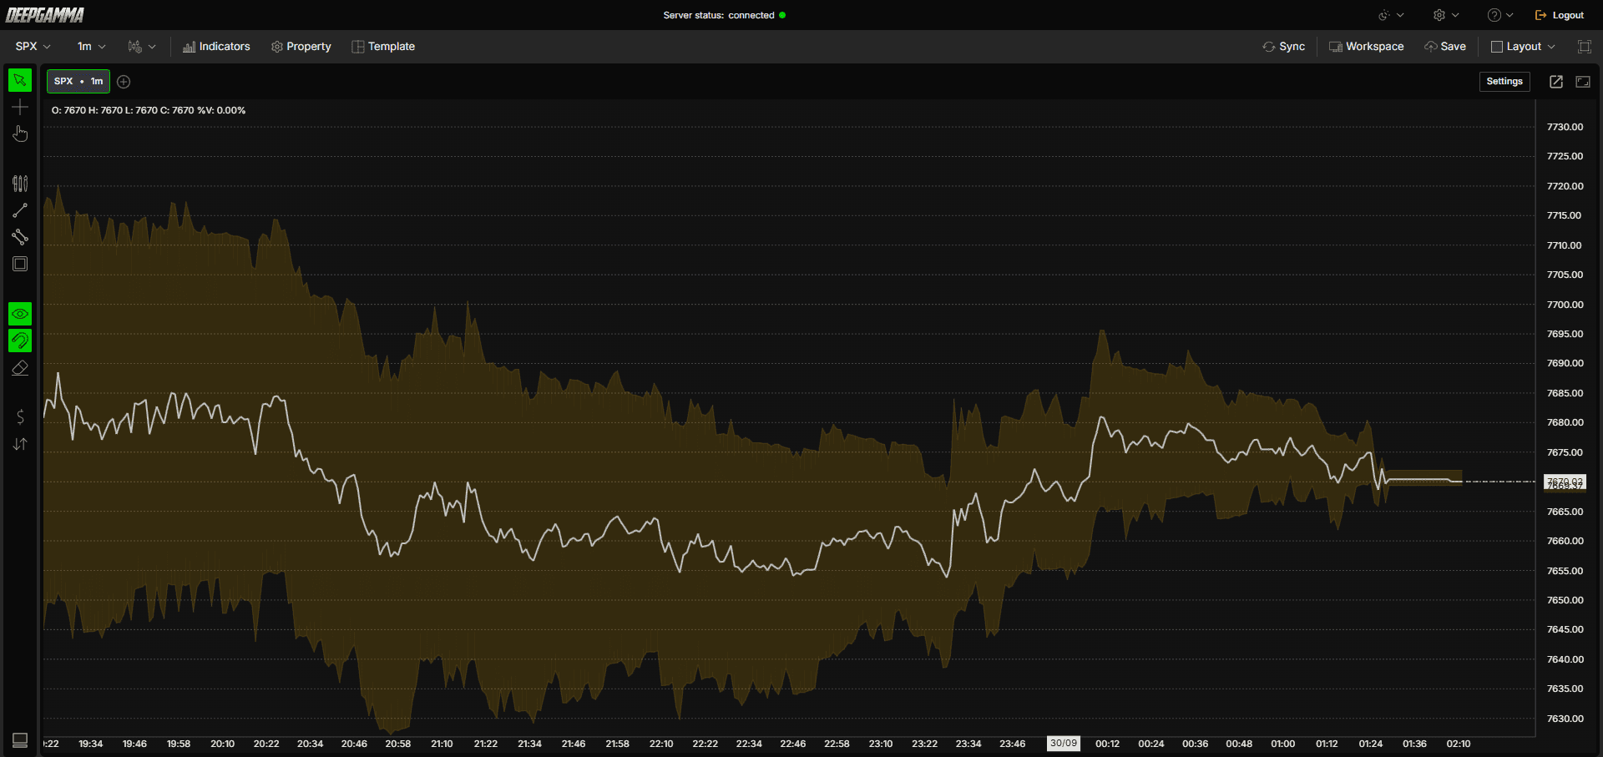Viewport: 1603px width, 757px height.
Task: Click the current price label on price axis
Action: [1565, 482]
